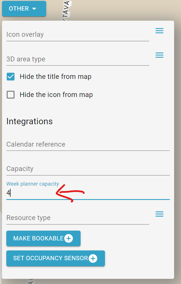Focus the Capacity input field
Viewport: 181px width, 284px height.
tap(88, 169)
